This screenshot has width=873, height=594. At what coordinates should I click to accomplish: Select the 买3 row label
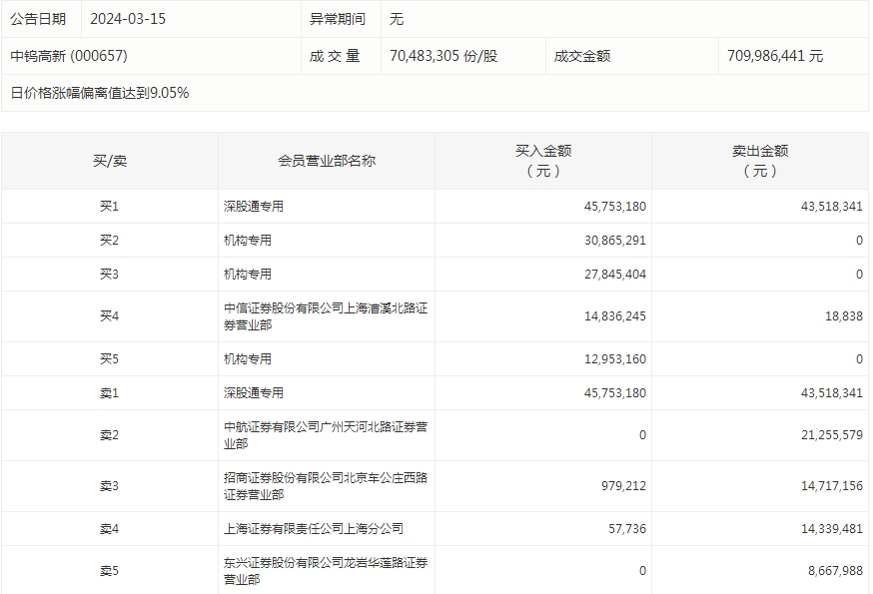(x=109, y=275)
